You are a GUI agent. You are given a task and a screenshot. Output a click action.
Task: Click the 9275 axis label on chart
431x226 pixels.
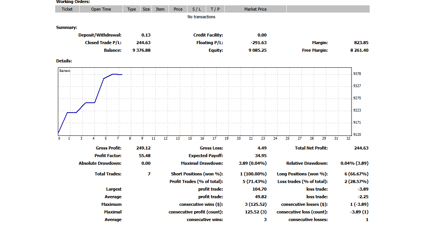(x=357, y=98)
